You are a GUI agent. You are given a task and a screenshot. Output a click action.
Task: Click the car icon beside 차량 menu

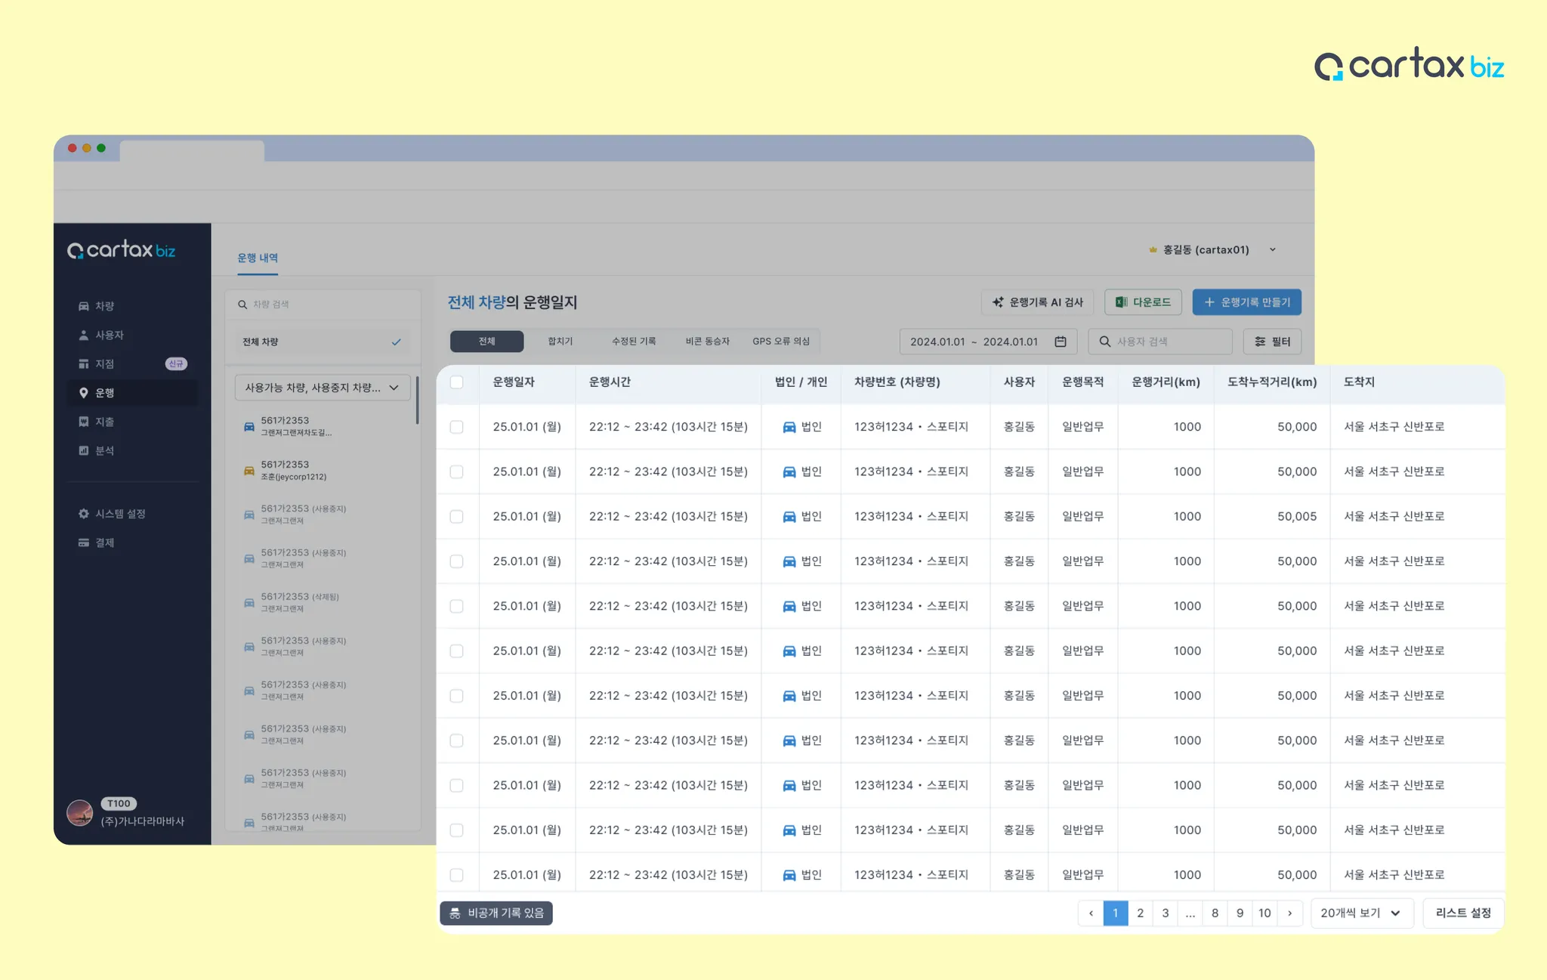(84, 306)
